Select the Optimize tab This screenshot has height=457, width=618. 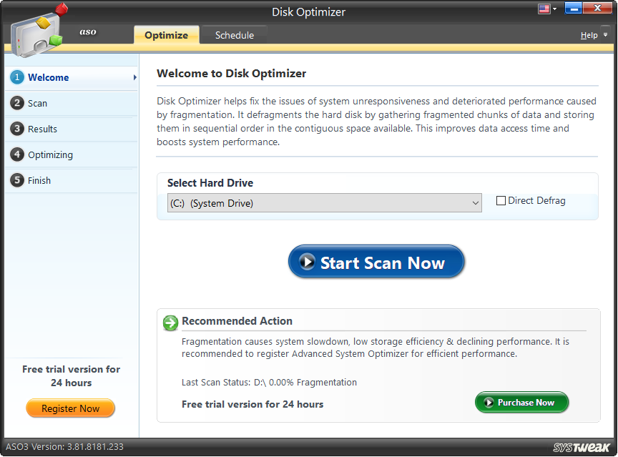pyautogui.click(x=167, y=34)
